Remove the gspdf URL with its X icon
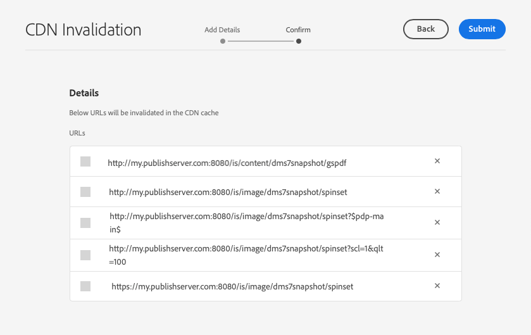The image size is (531, 335). click(437, 161)
